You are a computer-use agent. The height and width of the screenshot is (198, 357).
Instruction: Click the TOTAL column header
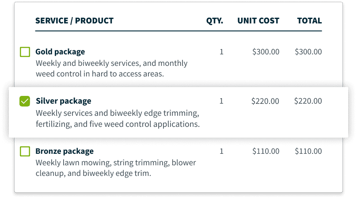(309, 21)
